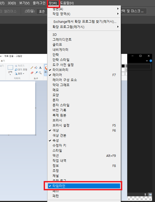The width and height of the screenshot is (155, 202).
Task: Select the fill bucket tool in Paint
Action: click(36, 68)
